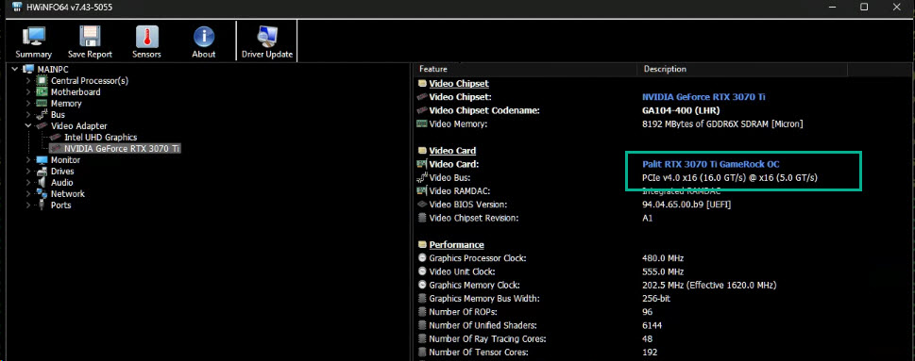Select the PCIe v4.0 x16 bus value
Image resolution: width=915 pixels, height=361 pixels.
coord(729,177)
